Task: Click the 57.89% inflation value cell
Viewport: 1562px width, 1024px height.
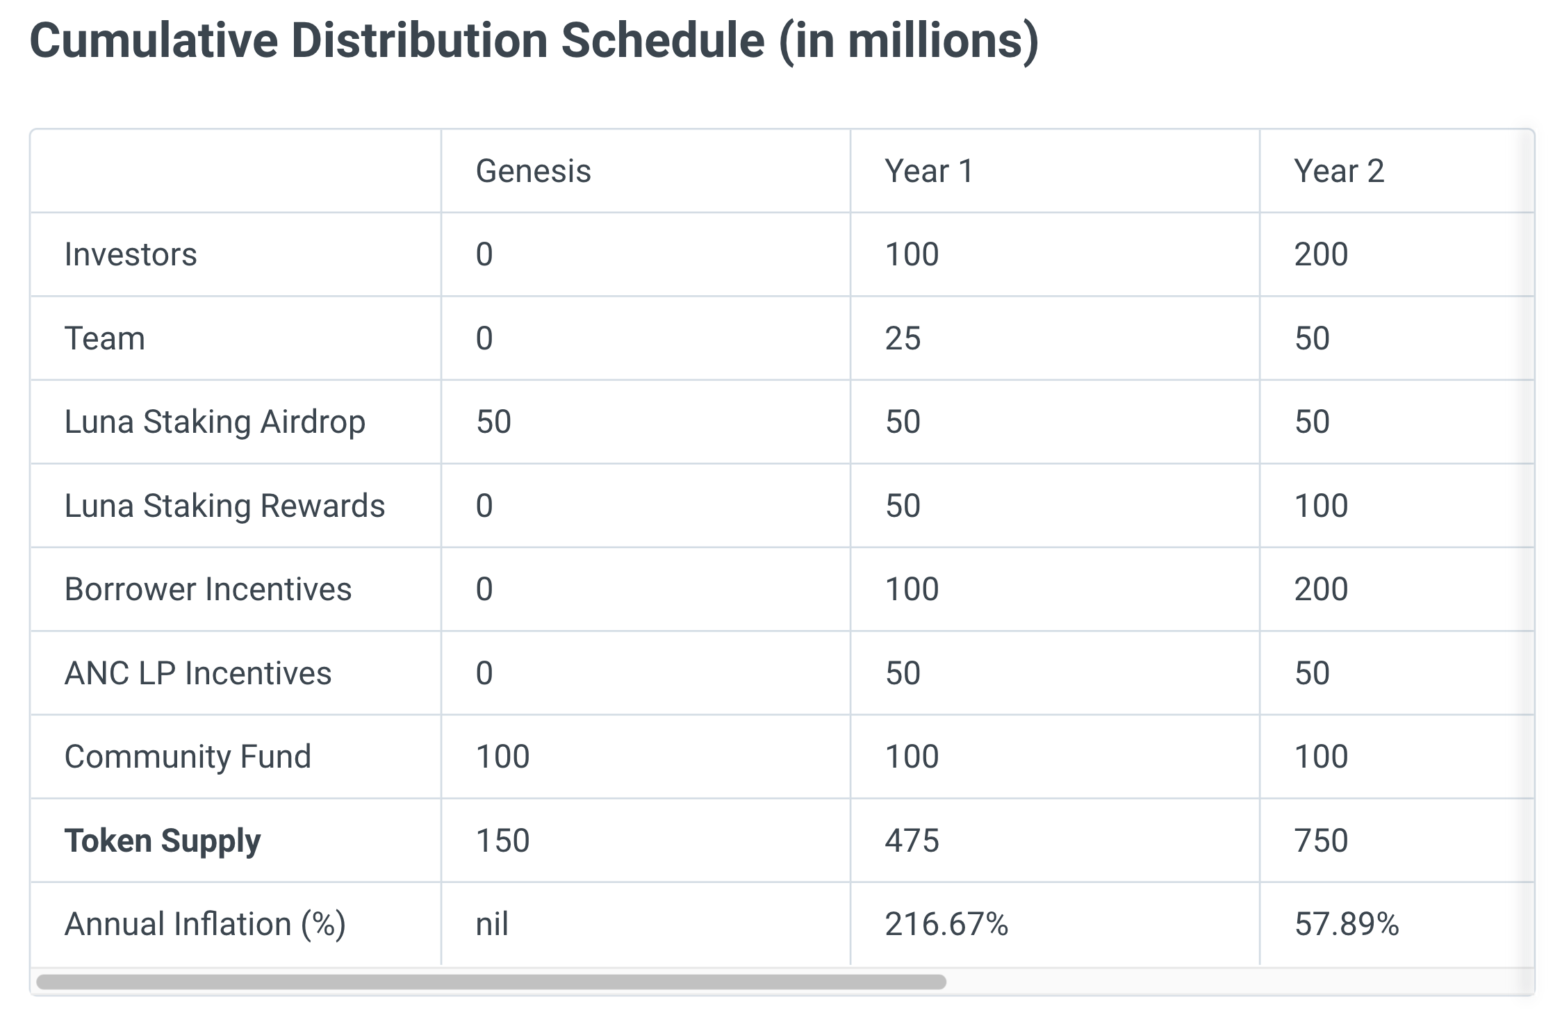Action: (x=1347, y=924)
